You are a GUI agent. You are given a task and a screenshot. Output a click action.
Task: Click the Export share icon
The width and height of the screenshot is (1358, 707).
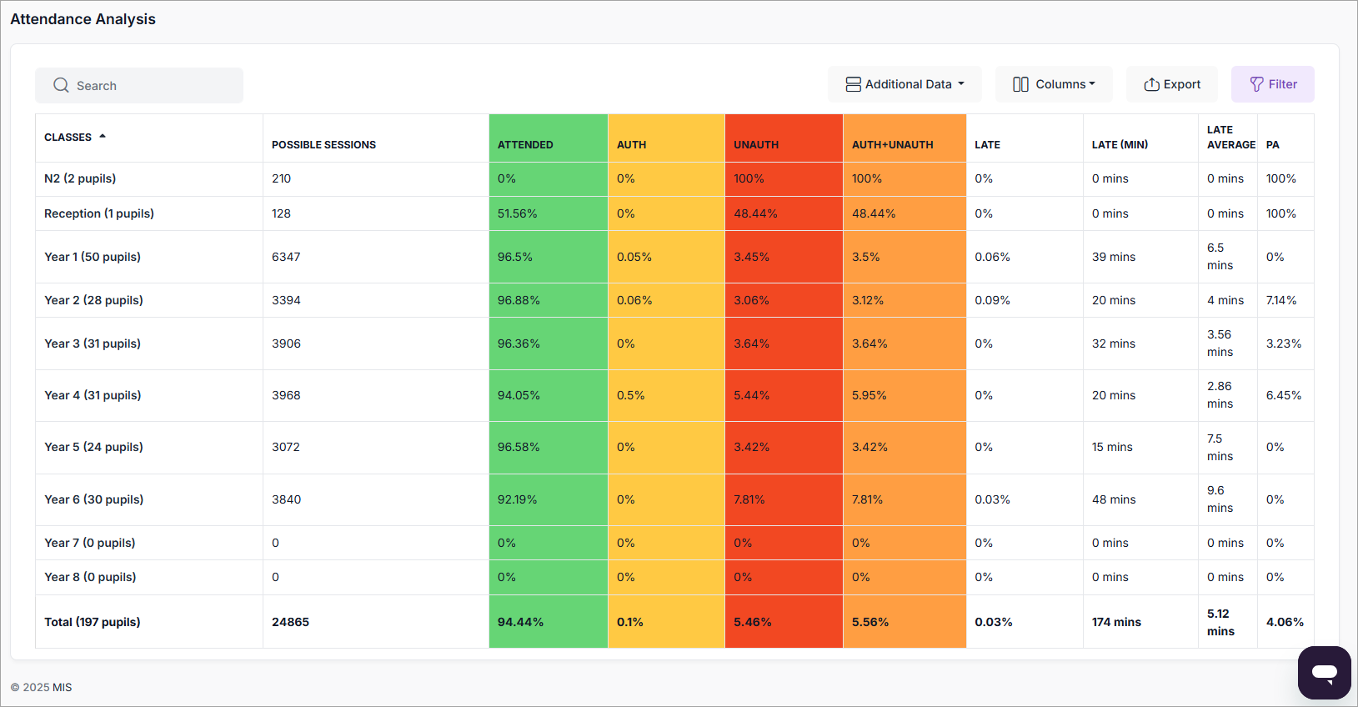click(1151, 84)
